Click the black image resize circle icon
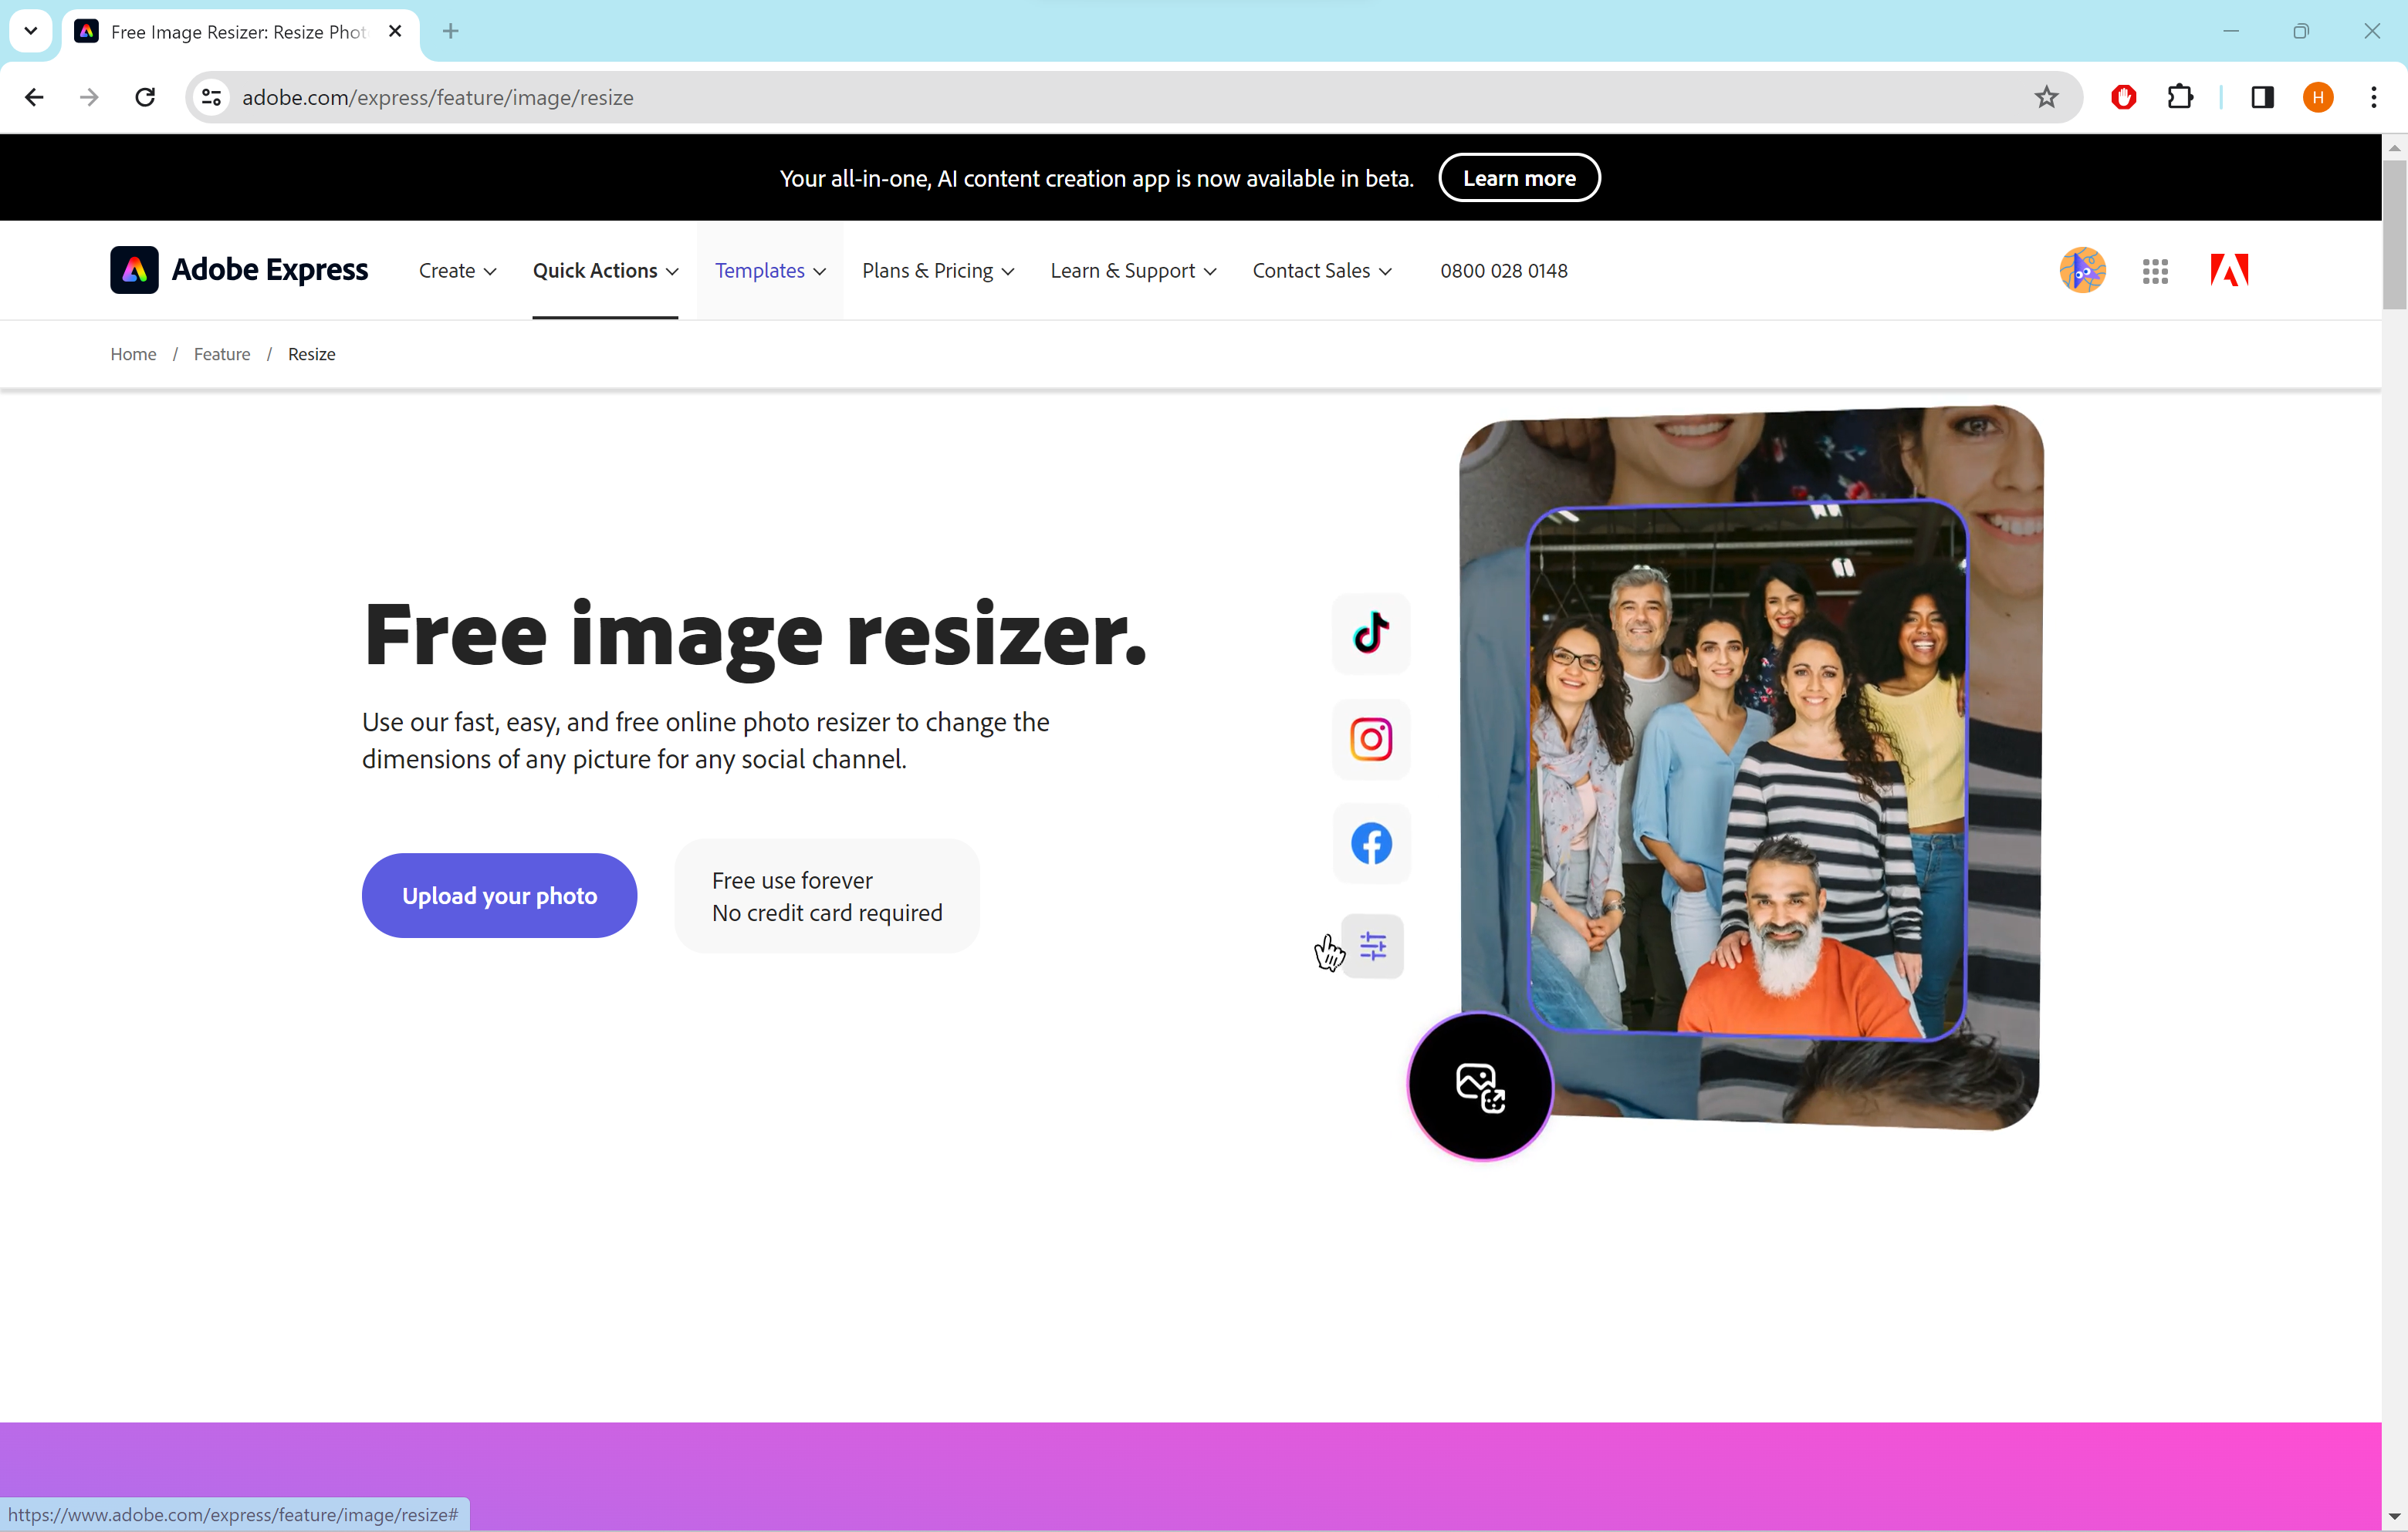This screenshot has width=2408, height=1532. [1480, 1086]
